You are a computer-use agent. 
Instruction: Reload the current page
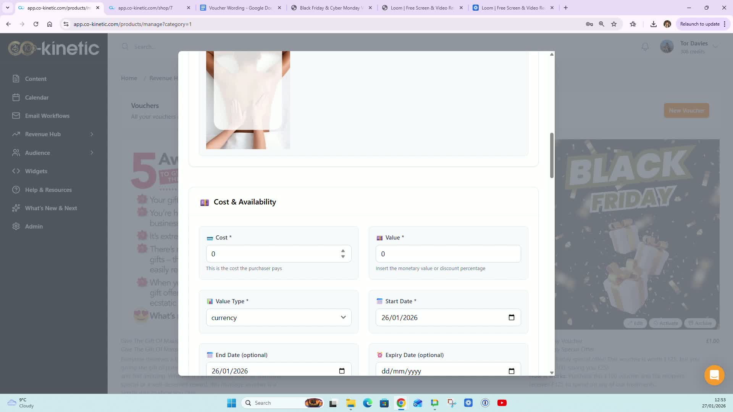[36, 24]
